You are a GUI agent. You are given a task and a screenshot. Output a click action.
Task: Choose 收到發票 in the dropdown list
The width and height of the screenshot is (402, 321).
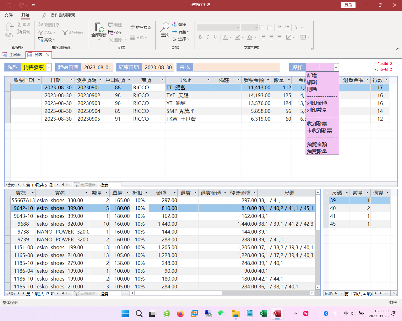tap(317, 124)
